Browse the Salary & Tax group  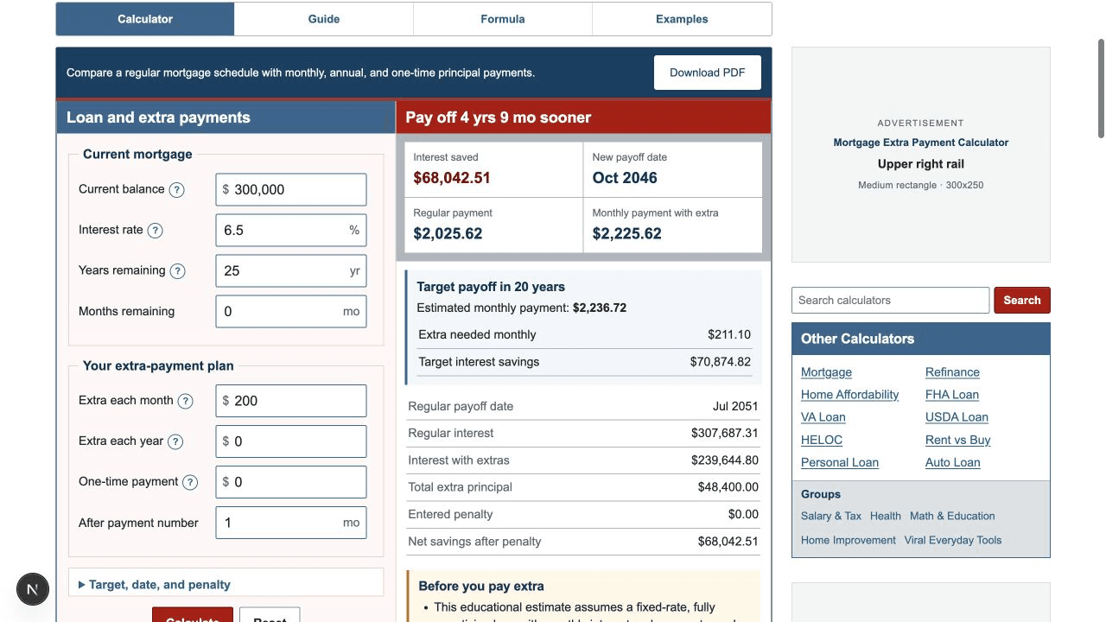pyautogui.click(x=831, y=517)
